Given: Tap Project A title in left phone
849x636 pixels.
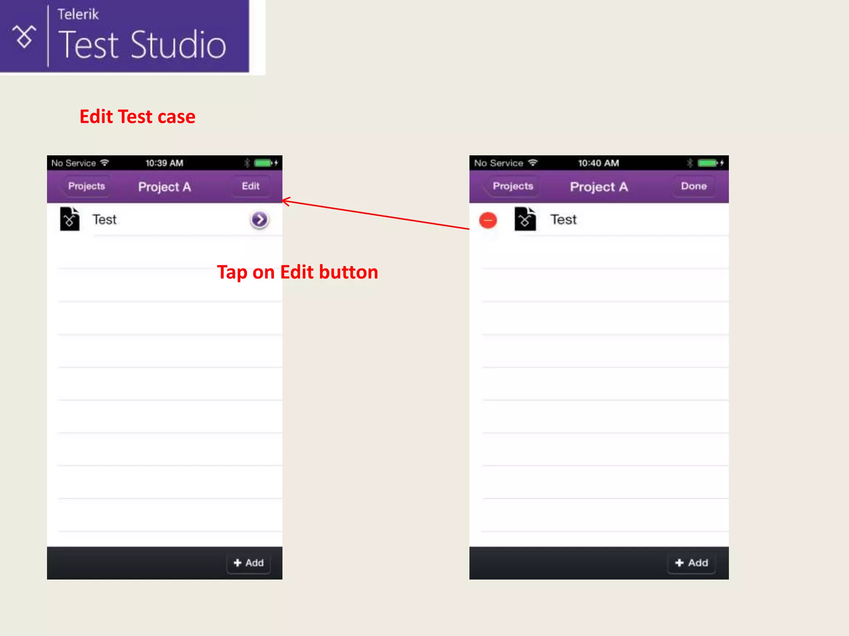Looking at the screenshot, I should [165, 187].
